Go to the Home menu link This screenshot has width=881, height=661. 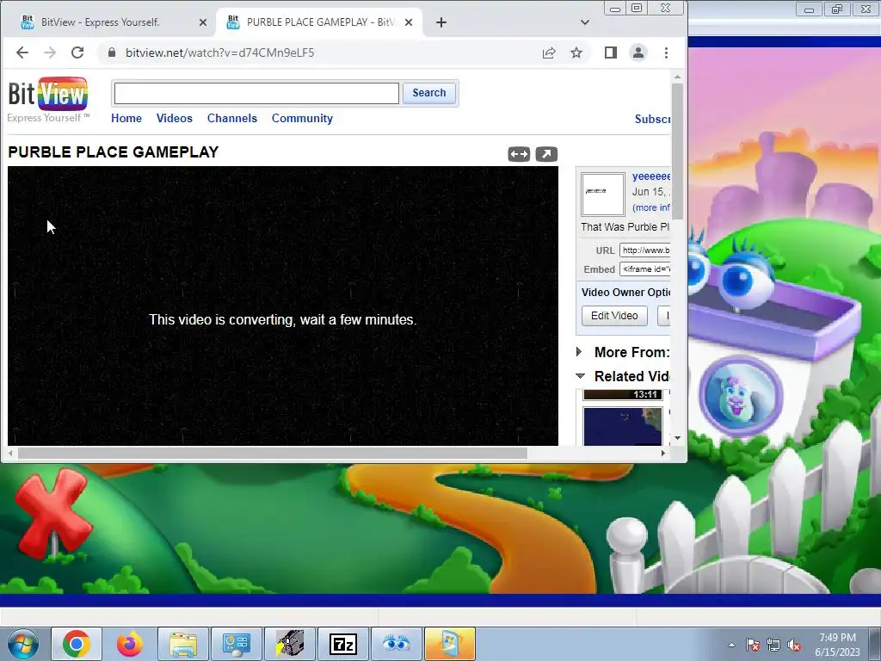126,118
